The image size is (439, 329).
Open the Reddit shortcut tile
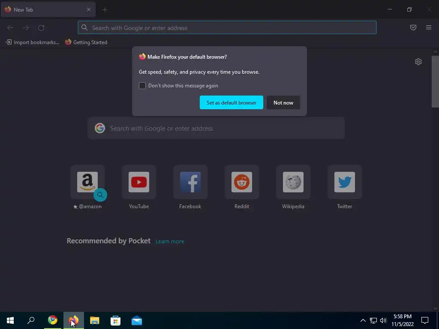tap(242, 182)
